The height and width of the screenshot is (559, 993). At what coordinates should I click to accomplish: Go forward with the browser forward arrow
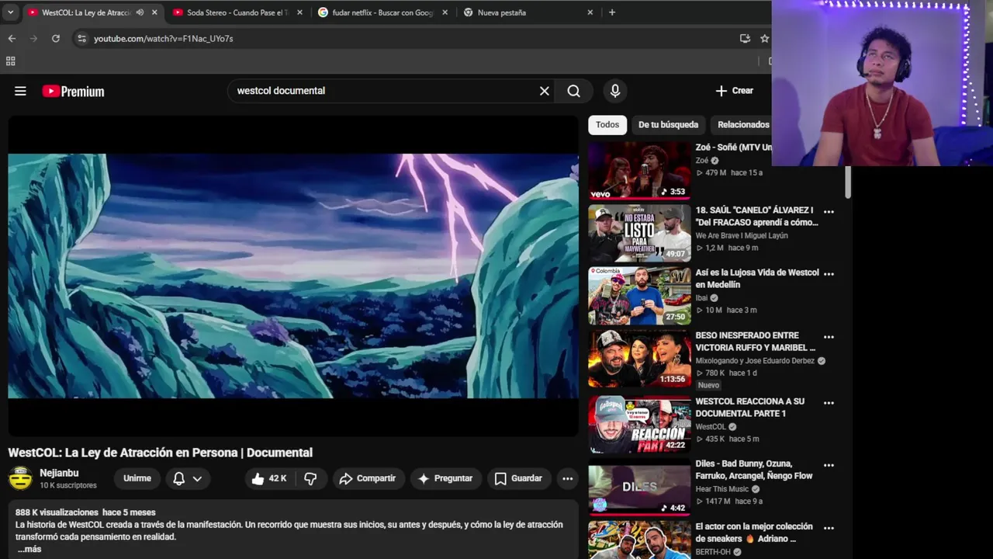[33, 38]
